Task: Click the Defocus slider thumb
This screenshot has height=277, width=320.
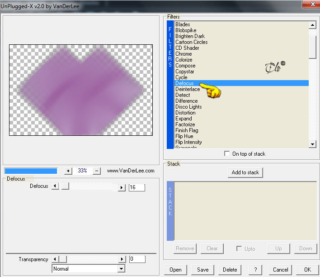Action: 65,186
